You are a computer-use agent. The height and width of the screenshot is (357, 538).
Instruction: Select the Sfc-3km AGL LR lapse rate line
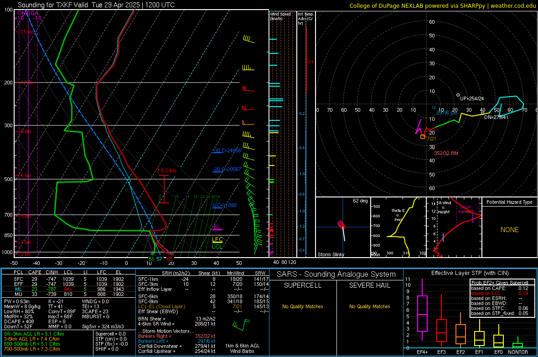point(34,334)
